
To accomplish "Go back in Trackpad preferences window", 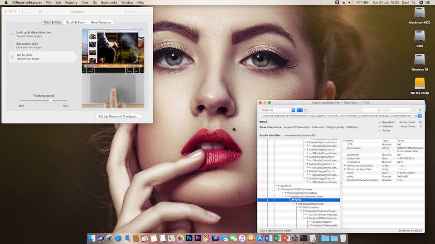I will coord(22,11).
